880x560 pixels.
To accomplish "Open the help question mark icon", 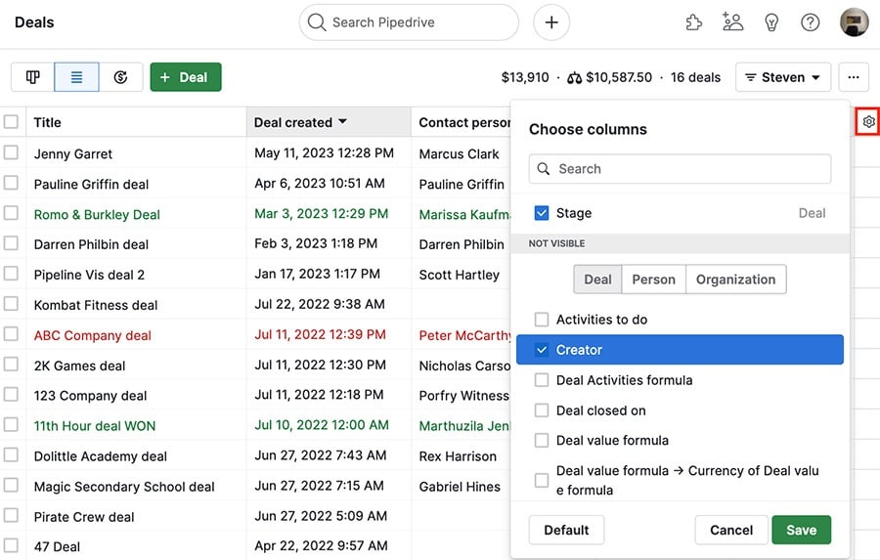I will pos(810,22).
